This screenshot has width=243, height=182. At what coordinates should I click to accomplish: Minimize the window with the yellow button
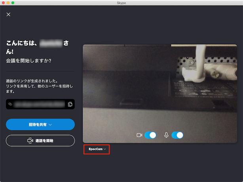click(x=8, y=3)
